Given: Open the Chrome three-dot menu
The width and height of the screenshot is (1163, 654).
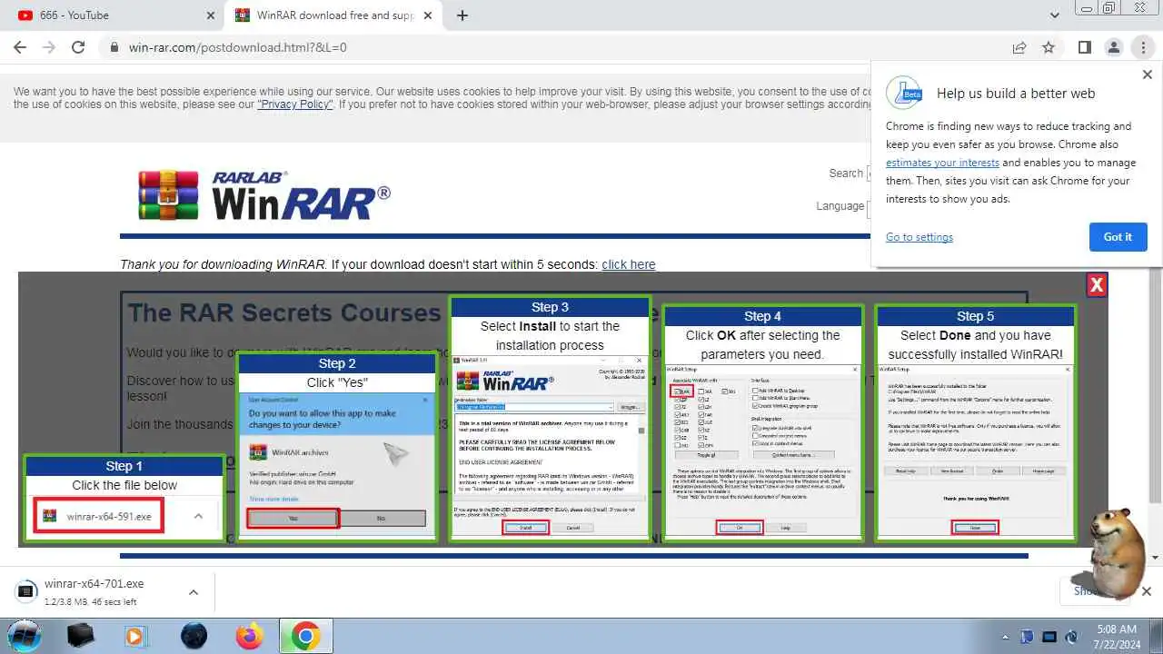Looking at the screenshot, I should [1143, 47].
